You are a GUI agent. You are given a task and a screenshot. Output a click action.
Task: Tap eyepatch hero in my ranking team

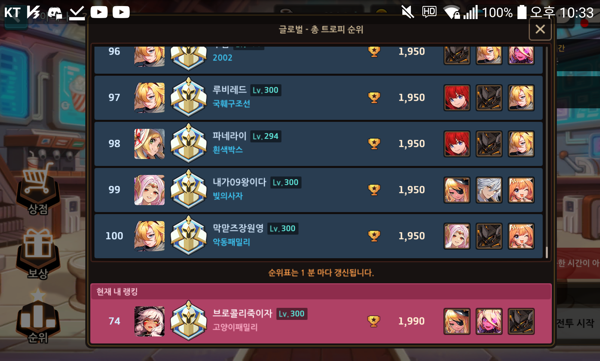(457, 321)
